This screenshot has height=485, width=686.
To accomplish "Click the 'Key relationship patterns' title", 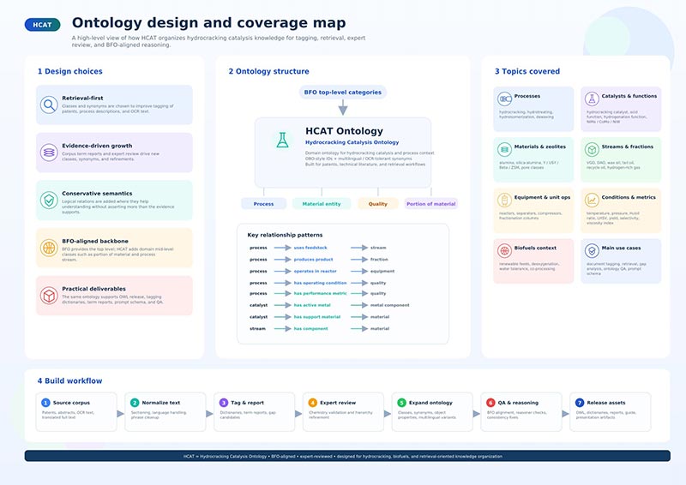I will (285, 235).
